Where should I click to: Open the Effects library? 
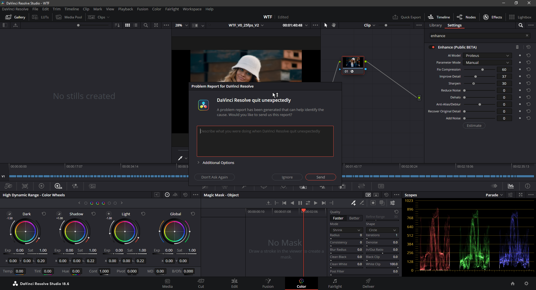[x=492, y=17]
